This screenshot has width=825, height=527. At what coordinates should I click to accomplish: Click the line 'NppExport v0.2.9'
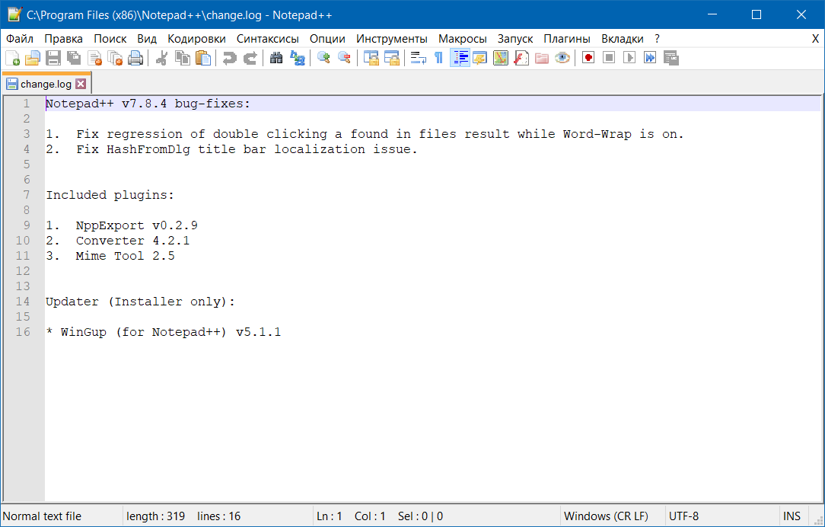click(x=137, y=226)
